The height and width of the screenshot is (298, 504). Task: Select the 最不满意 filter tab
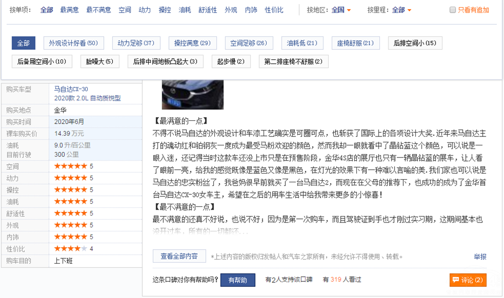pyautogui.click(x=98, y=10)
